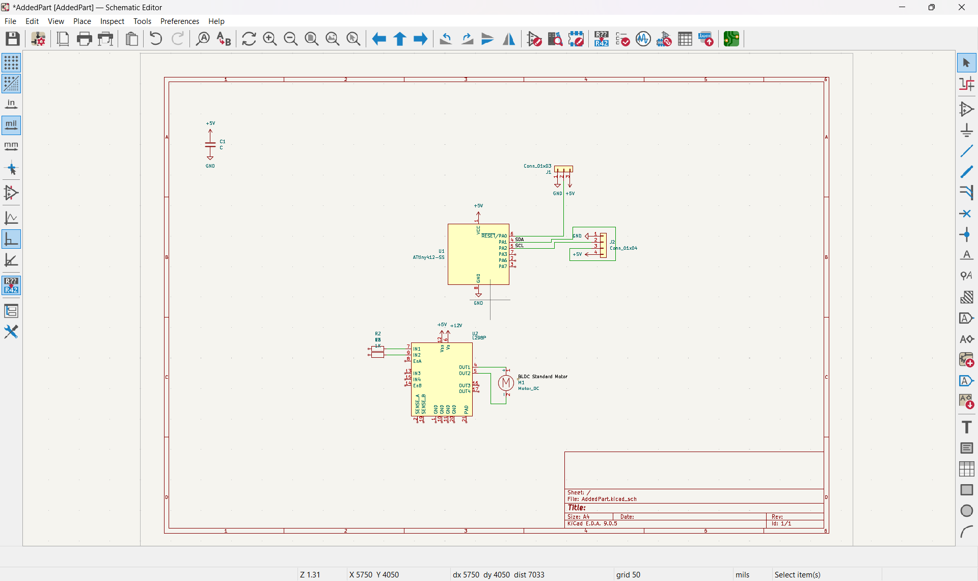This screenshot has height=581, width=978.
Task: Select the Add Junction tool
Action: coord(966,235)
